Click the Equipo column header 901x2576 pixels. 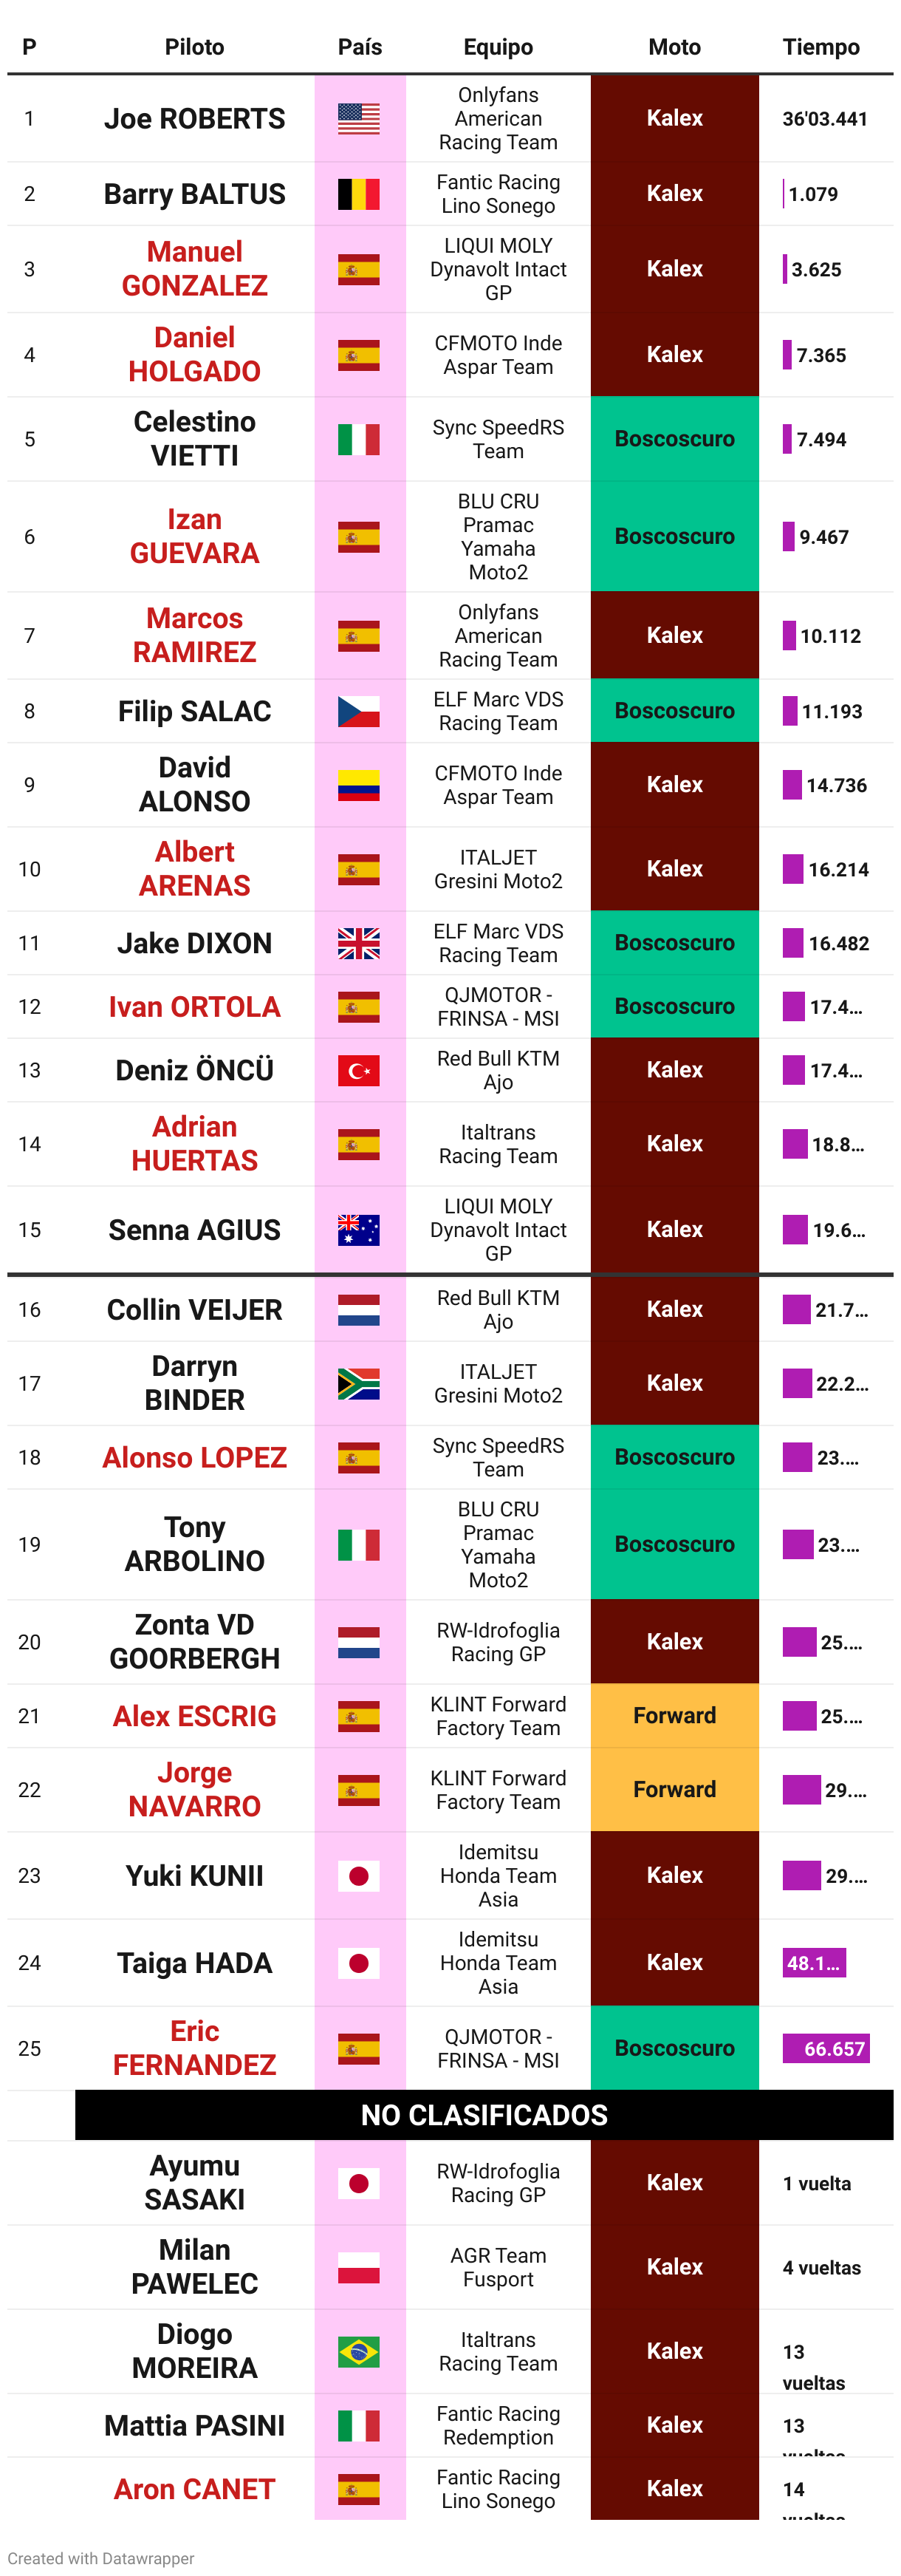pyautogui.click(x=499, y=47)
